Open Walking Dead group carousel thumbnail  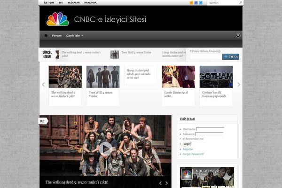tap(65, 77)
